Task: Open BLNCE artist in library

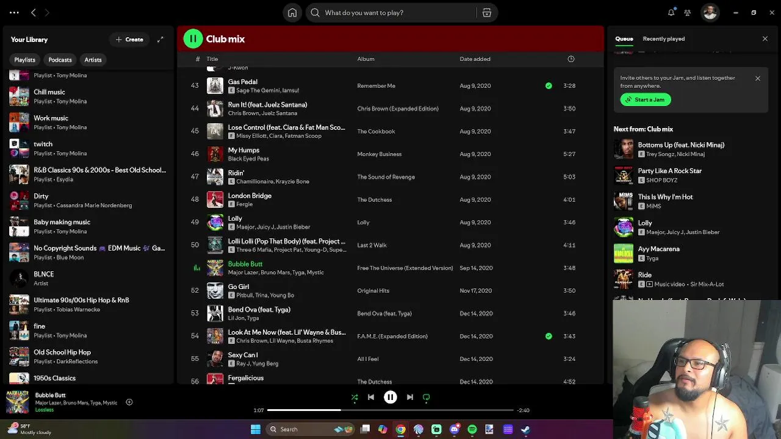Action: (88, 279)
